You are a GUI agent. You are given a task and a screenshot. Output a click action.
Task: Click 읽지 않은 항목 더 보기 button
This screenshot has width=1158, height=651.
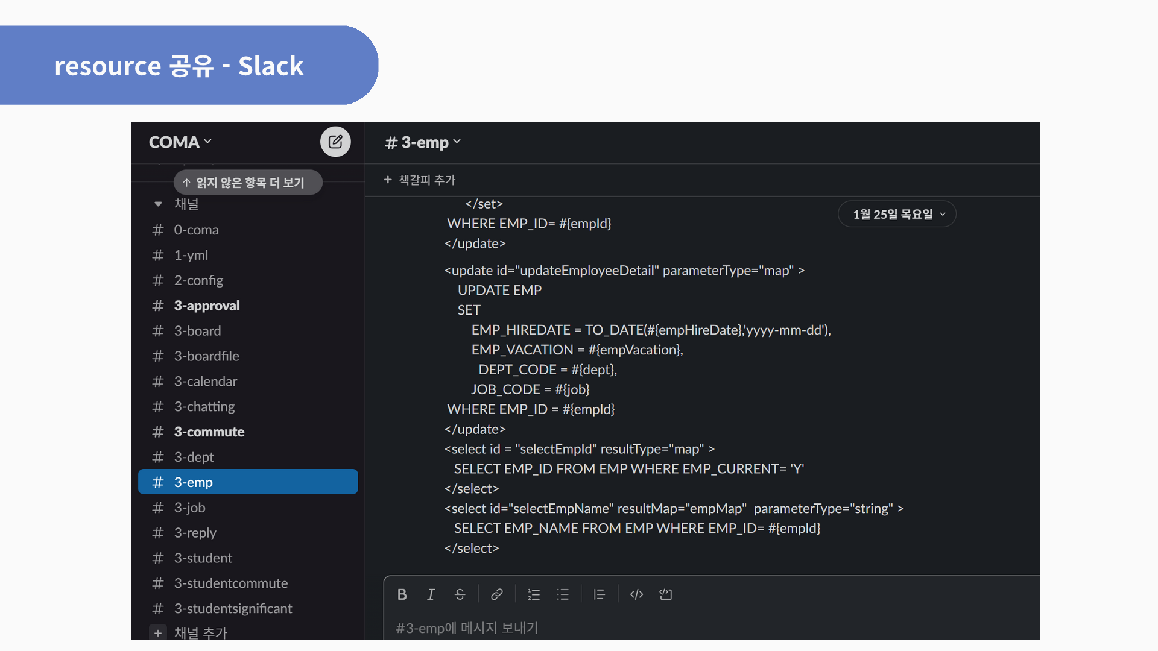click(248, 183)
